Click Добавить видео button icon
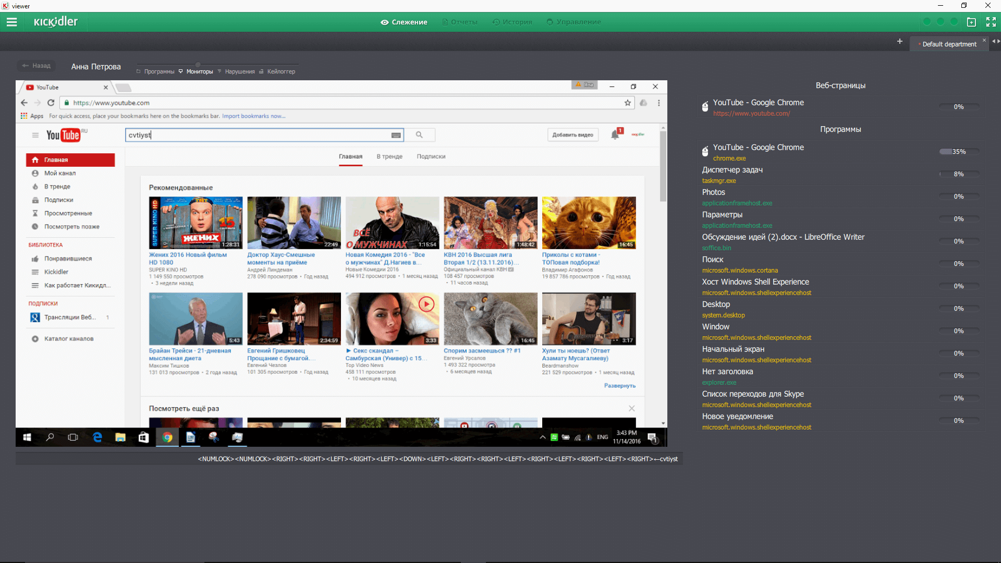Viewport: 1001px width, 563px height. click(572, 134)
